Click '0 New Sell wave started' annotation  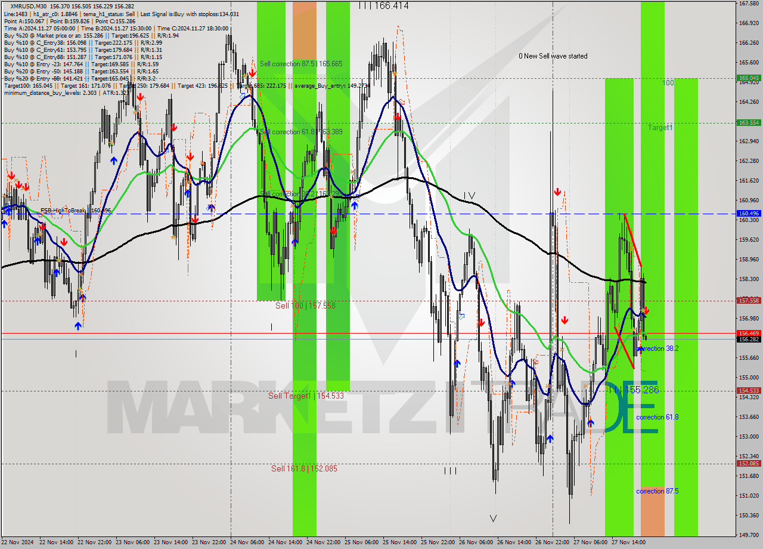click(553, 56)
